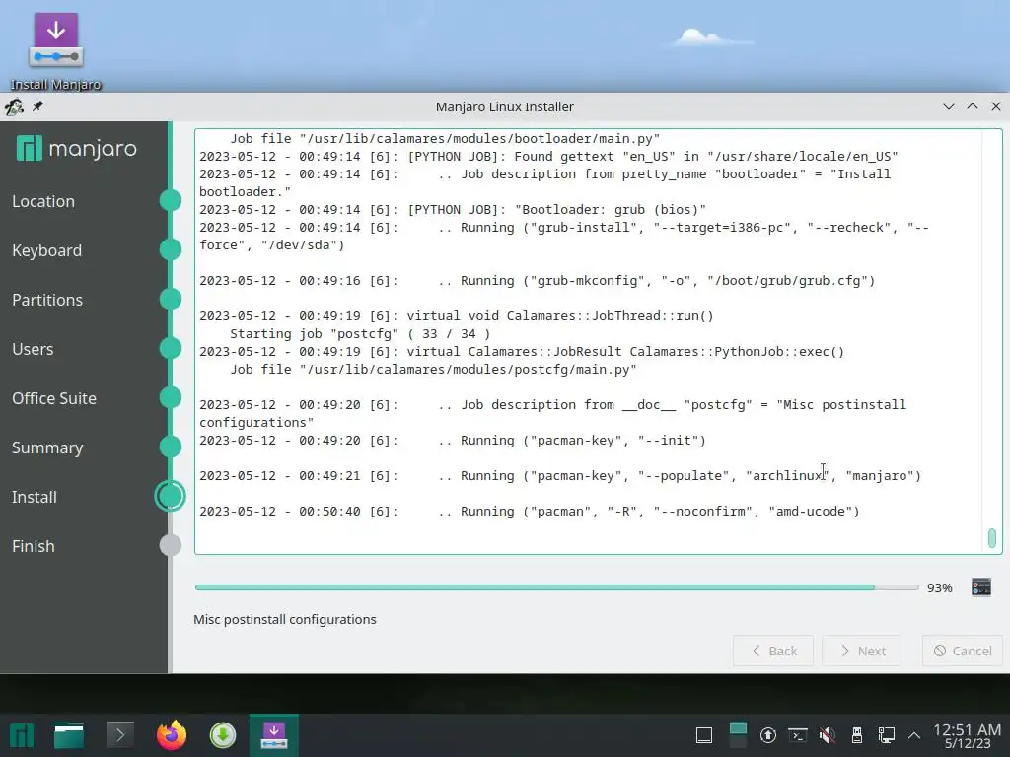Click the 93% progress label
1010x757 pixels.
939,587
